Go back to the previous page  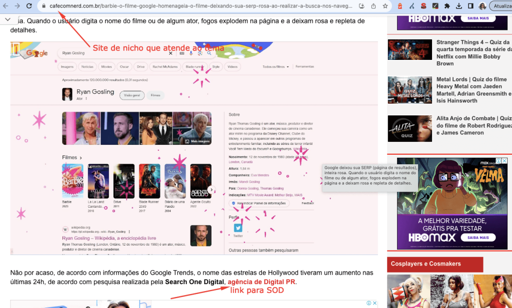point(5,6)
